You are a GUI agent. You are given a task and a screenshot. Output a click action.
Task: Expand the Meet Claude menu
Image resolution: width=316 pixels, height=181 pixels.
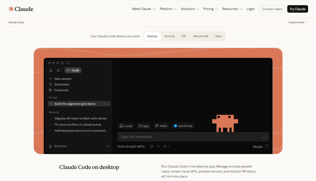click(143, 9)
